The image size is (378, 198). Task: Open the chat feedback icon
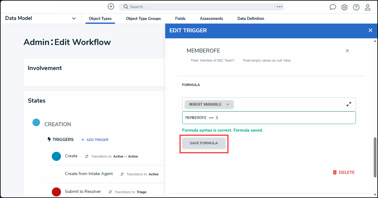pyautogui.click(x=333, y=7)
